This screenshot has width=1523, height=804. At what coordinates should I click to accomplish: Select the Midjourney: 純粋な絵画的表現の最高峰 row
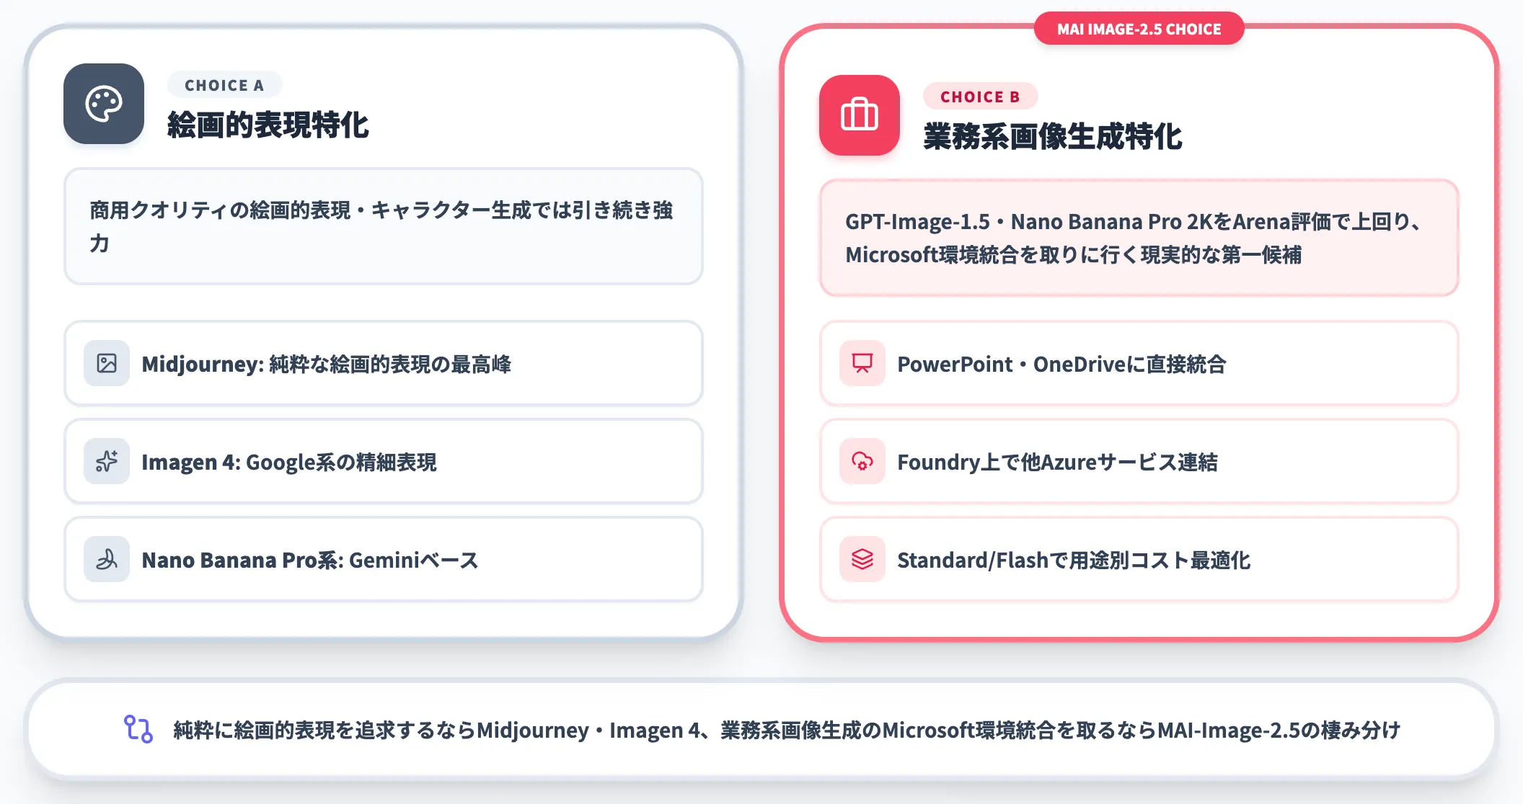(x=384, y=363)
